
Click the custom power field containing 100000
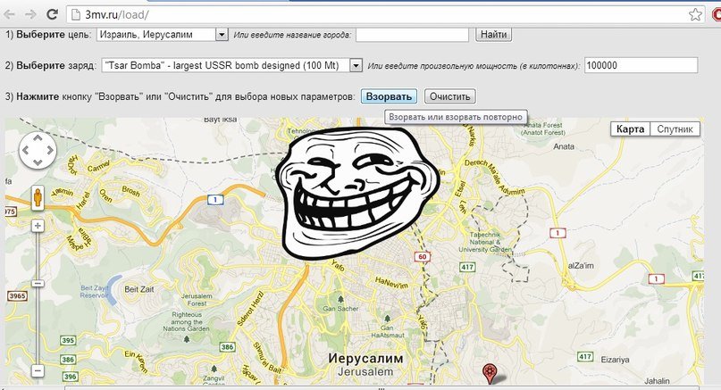pyautogui.click(x=640, y=65)
